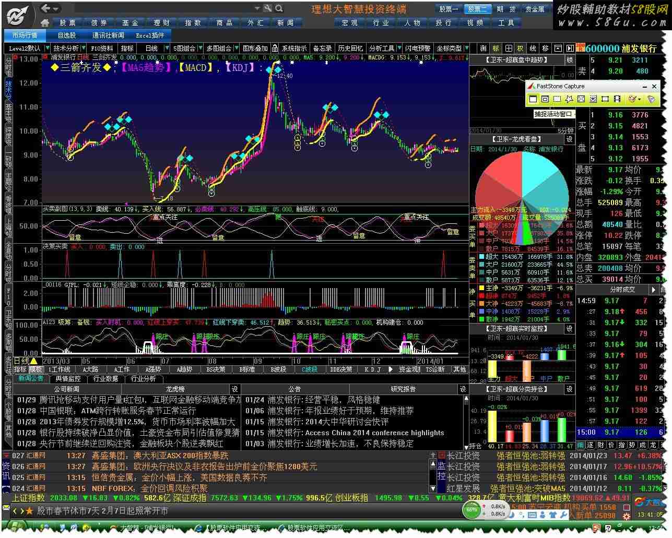Toggle the 标 marker button in the chart toolbar
The width and height of the screenshot is (672, 538).
tap(496, 48)
